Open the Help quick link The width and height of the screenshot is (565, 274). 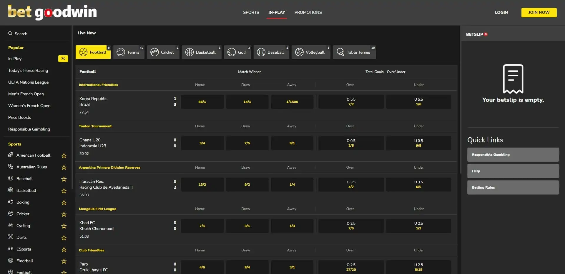(x=513, y=171)
